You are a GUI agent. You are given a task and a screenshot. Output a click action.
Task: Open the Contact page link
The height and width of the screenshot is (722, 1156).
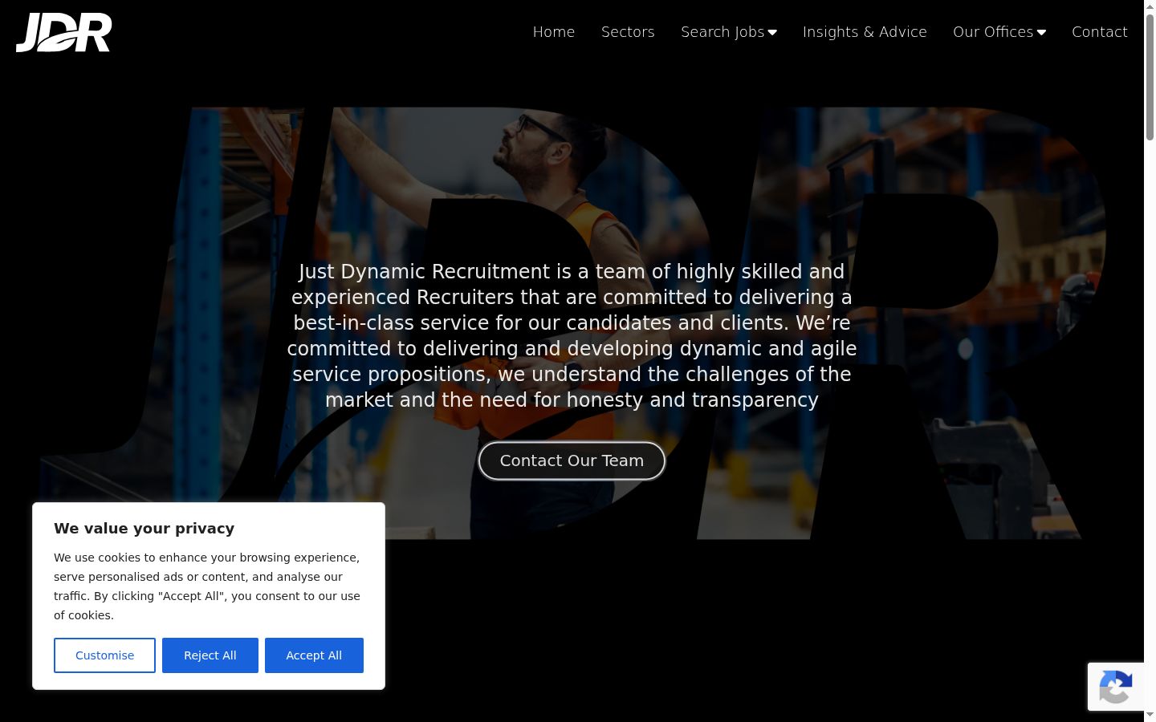click(x=1100, y=32)
